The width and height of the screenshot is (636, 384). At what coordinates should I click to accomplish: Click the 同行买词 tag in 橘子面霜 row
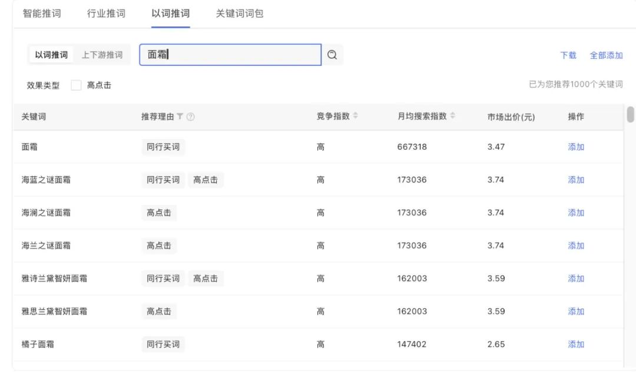point(163,344)
